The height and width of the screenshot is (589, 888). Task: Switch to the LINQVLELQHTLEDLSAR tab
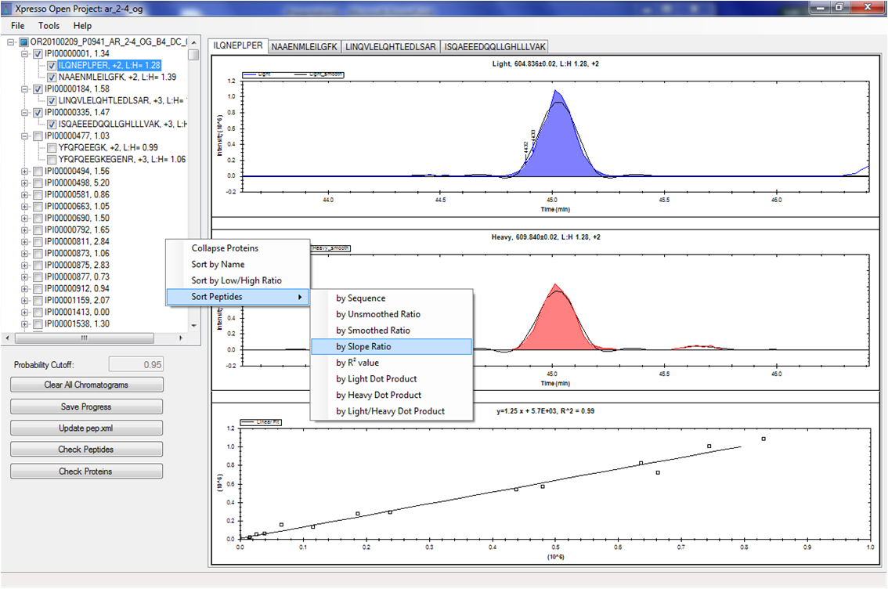coord(390,47)
